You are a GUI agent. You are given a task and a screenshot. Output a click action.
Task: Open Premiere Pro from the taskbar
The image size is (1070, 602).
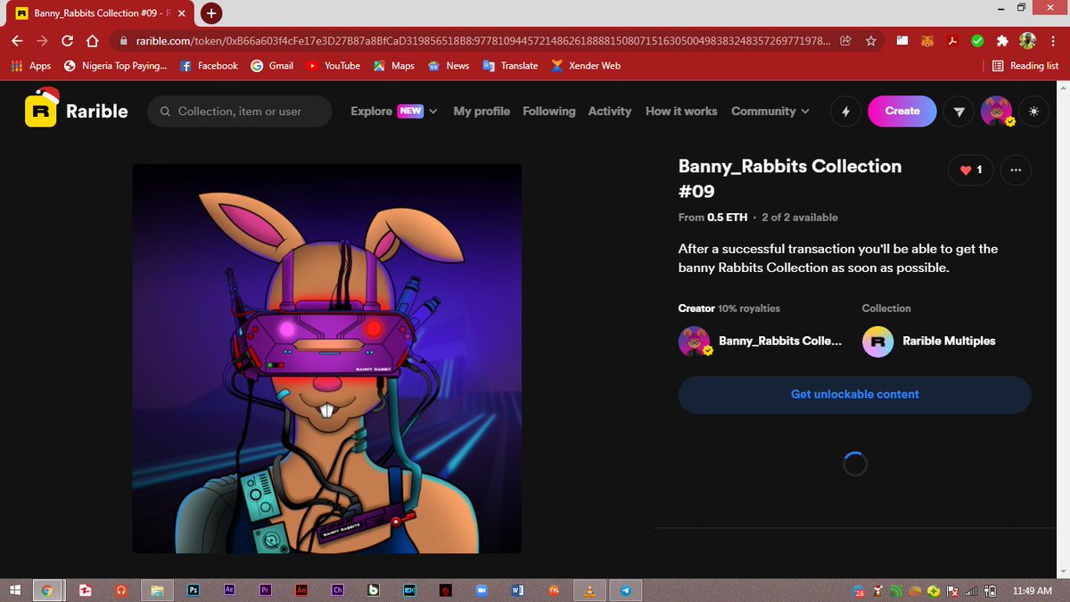(x=265, y=590)
